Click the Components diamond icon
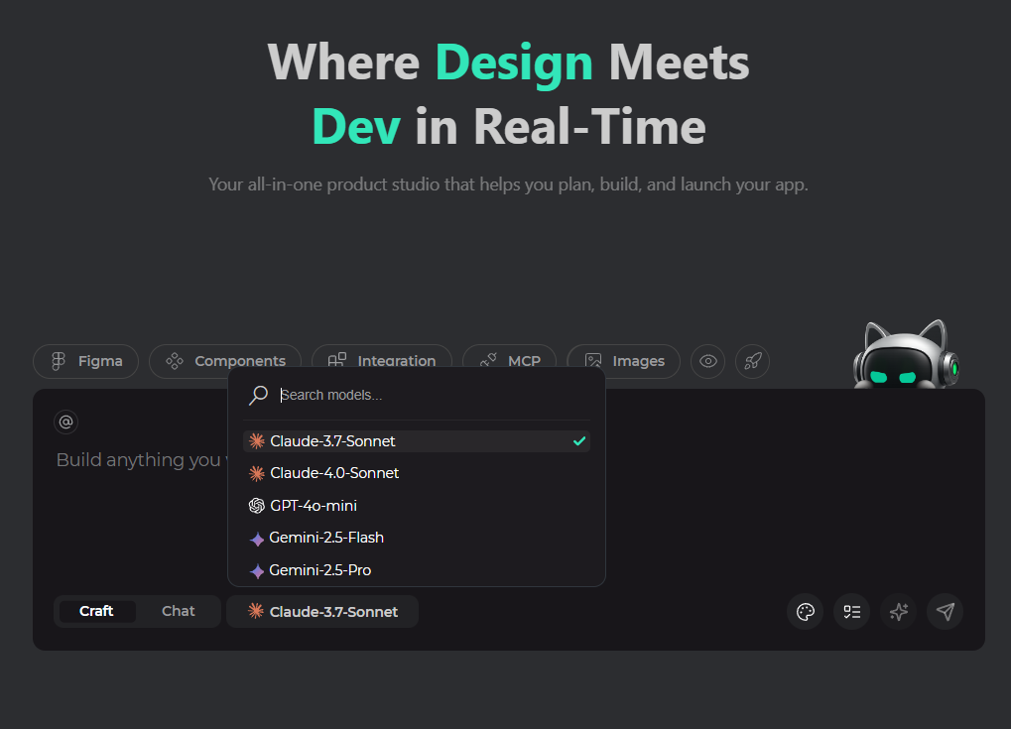 [x=174, y=361]
